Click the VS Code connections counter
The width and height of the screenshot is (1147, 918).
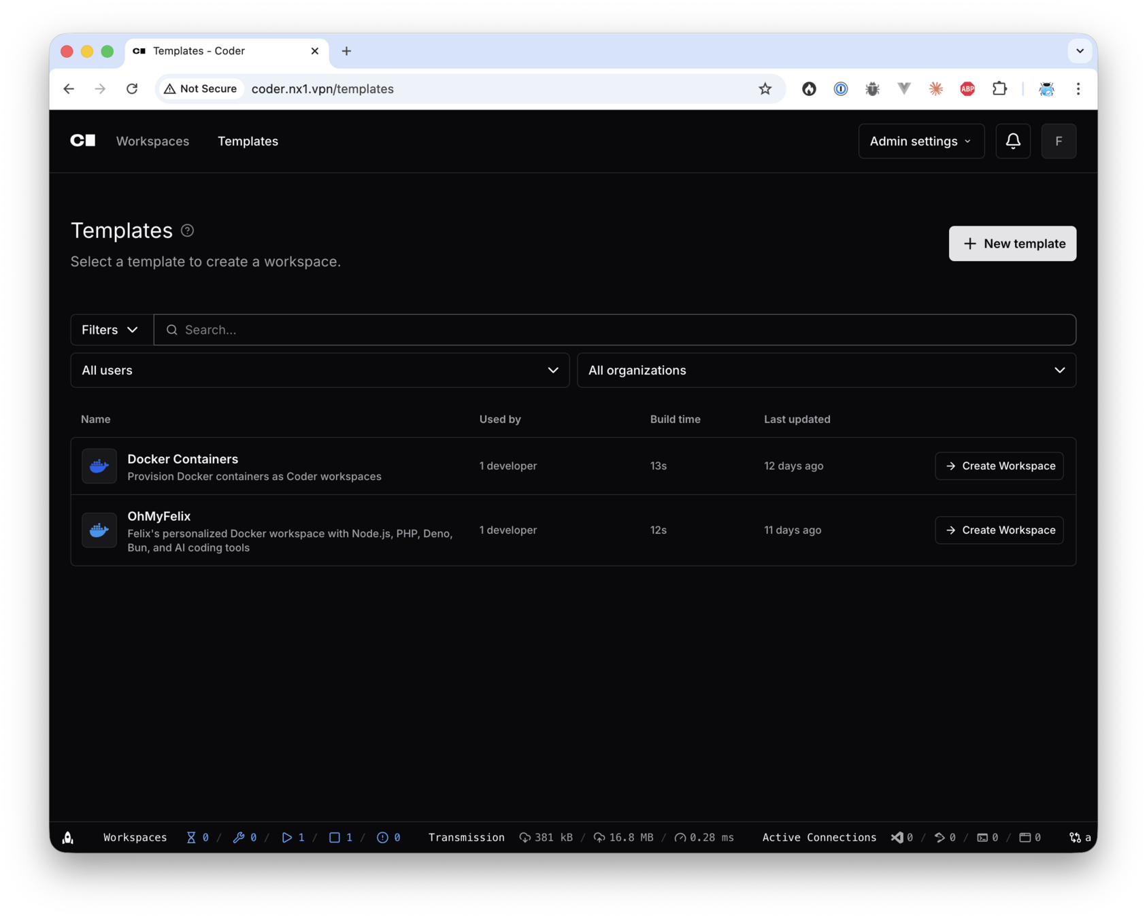point(902,837)
